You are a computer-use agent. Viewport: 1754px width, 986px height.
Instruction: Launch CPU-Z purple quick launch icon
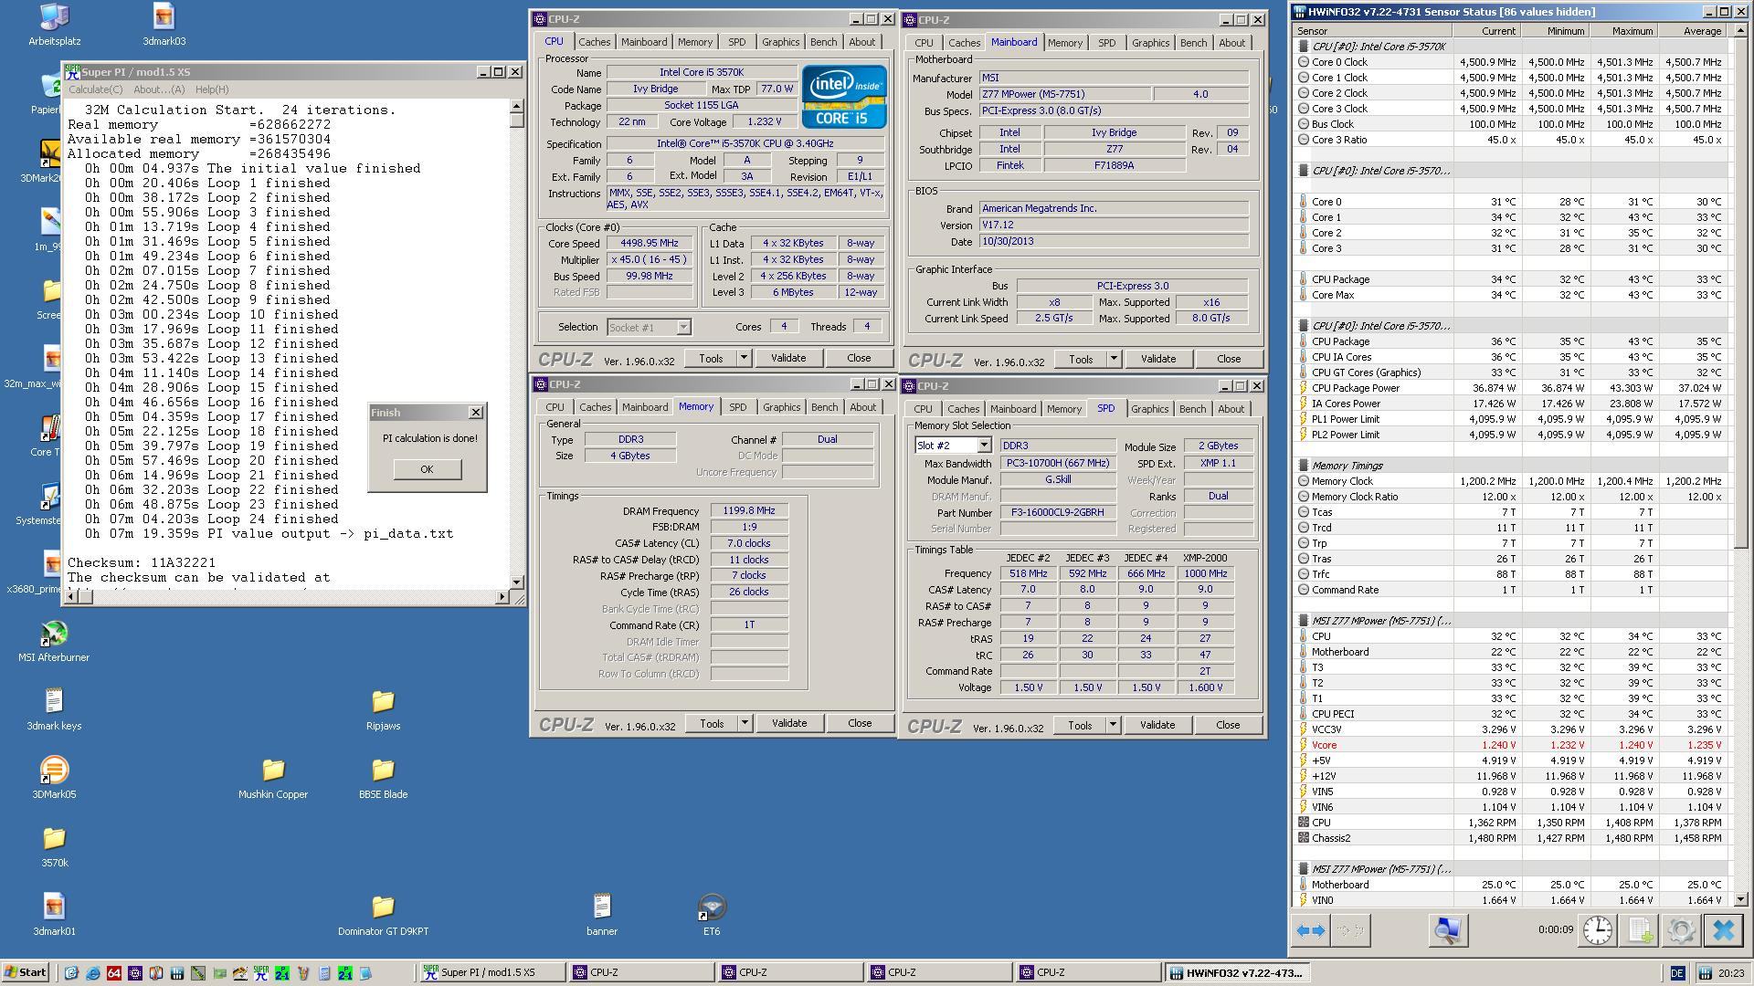point(135,973)
